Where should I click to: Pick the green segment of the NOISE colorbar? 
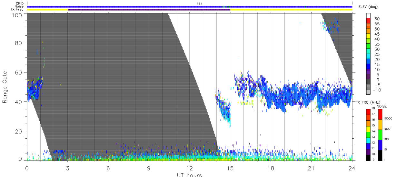point(380,134)
